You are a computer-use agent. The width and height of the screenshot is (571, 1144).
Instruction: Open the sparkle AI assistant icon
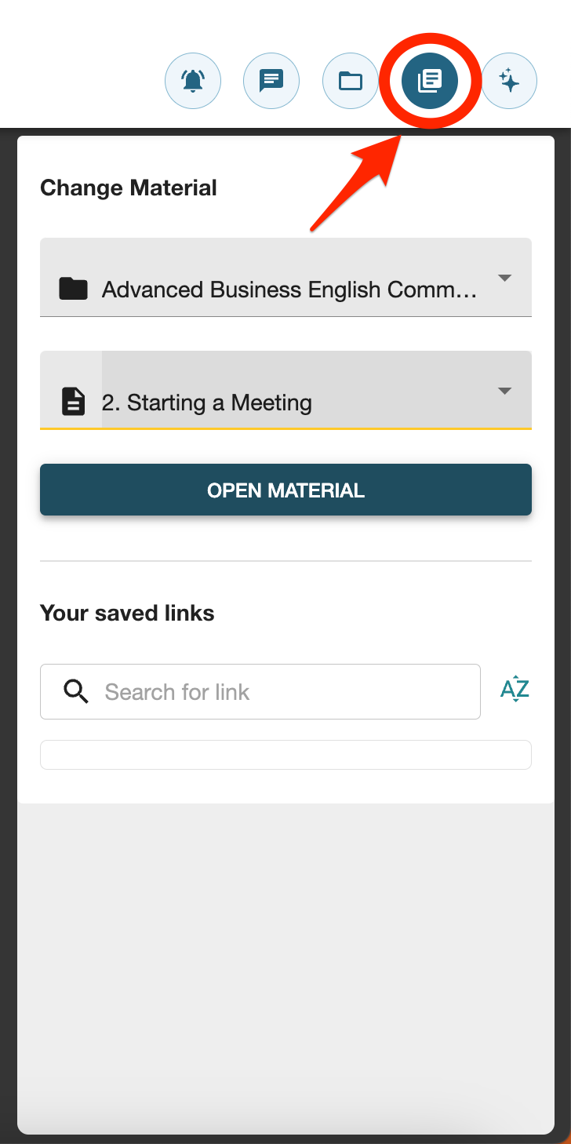click(x=509, y=80)
